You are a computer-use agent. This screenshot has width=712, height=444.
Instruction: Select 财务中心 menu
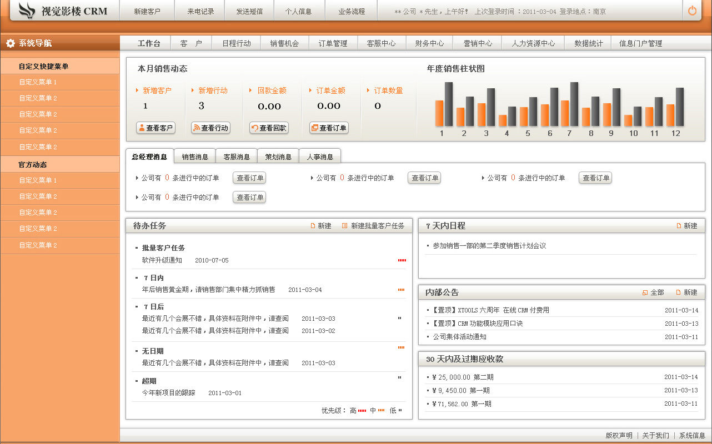(429, 43)
